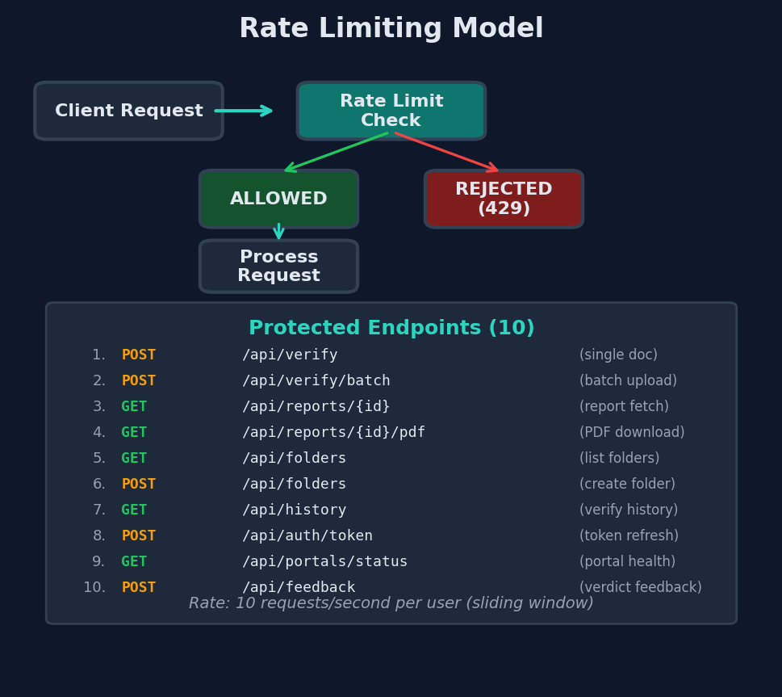Select the Rate Limit Check node

(x=391, y=110)
